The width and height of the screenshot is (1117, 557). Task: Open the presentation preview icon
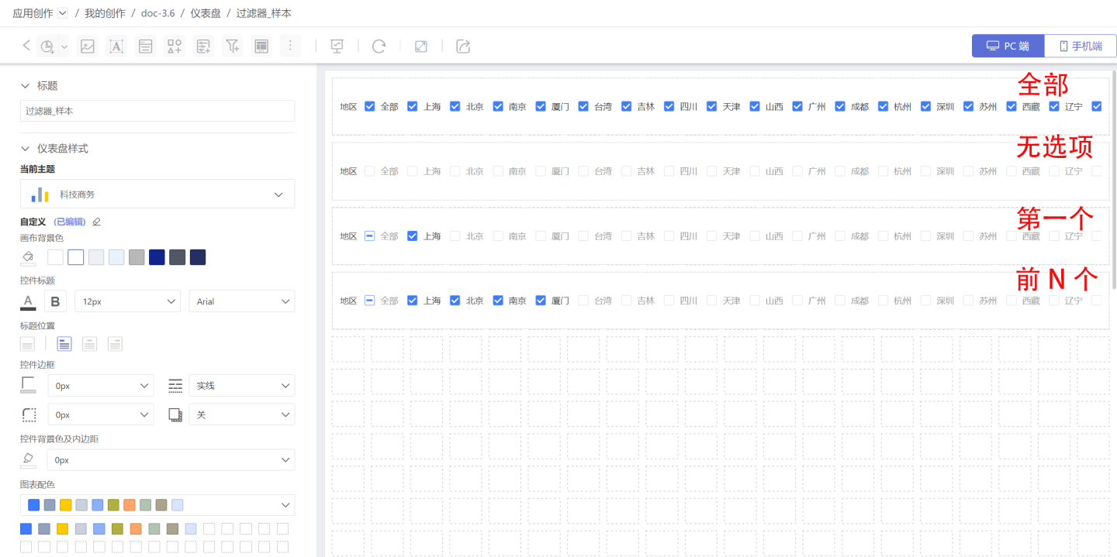[x=337, y=46]
